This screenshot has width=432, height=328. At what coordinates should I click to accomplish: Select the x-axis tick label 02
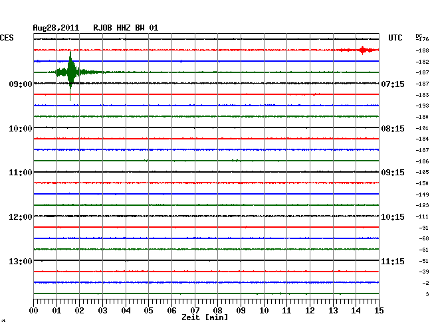tap(79, 311)
